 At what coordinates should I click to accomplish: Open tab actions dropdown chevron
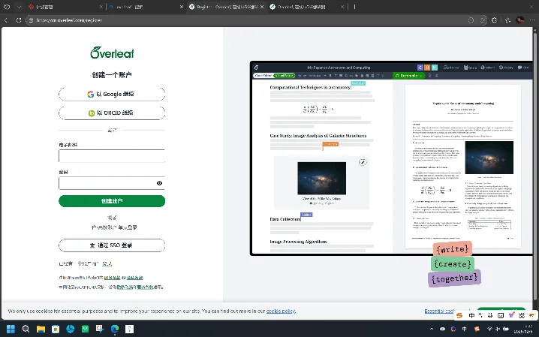[x=19, y=7]
